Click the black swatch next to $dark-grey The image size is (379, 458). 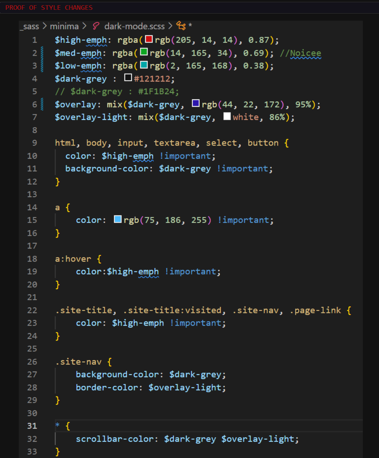click(128, 77)
